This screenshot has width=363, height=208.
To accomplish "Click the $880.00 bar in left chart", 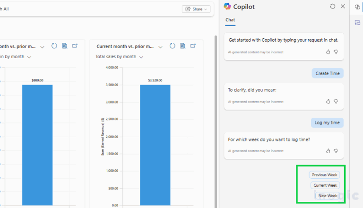I will click(37, 145).
